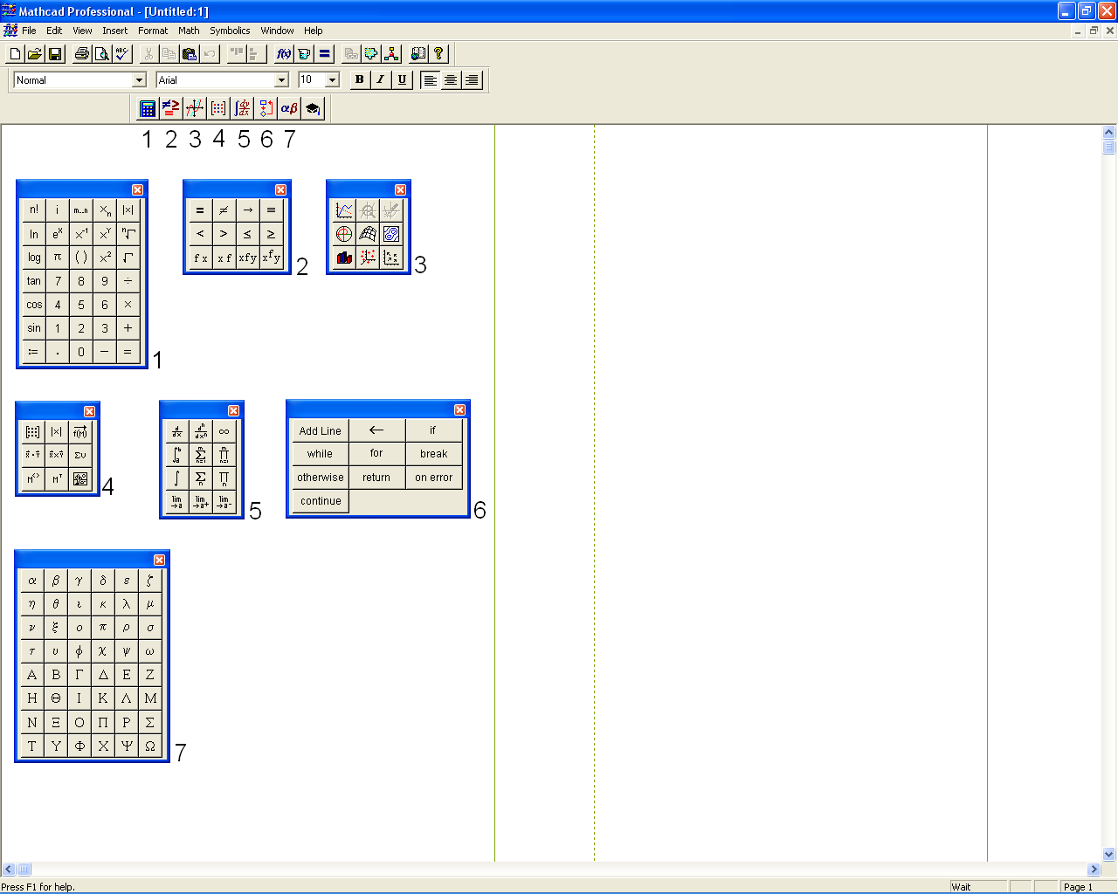Image resolution: width=1118 pixels, height=894 pixels.
Task: Insert a surface plot from the Graph palette
Action: click(x=368, y=234)
